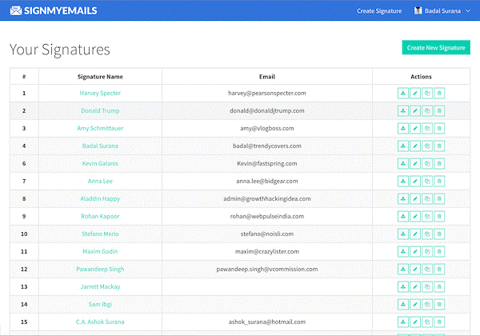Click the email ashok_surana@hotmail.com
480x336 pixels.
(267, 322)
